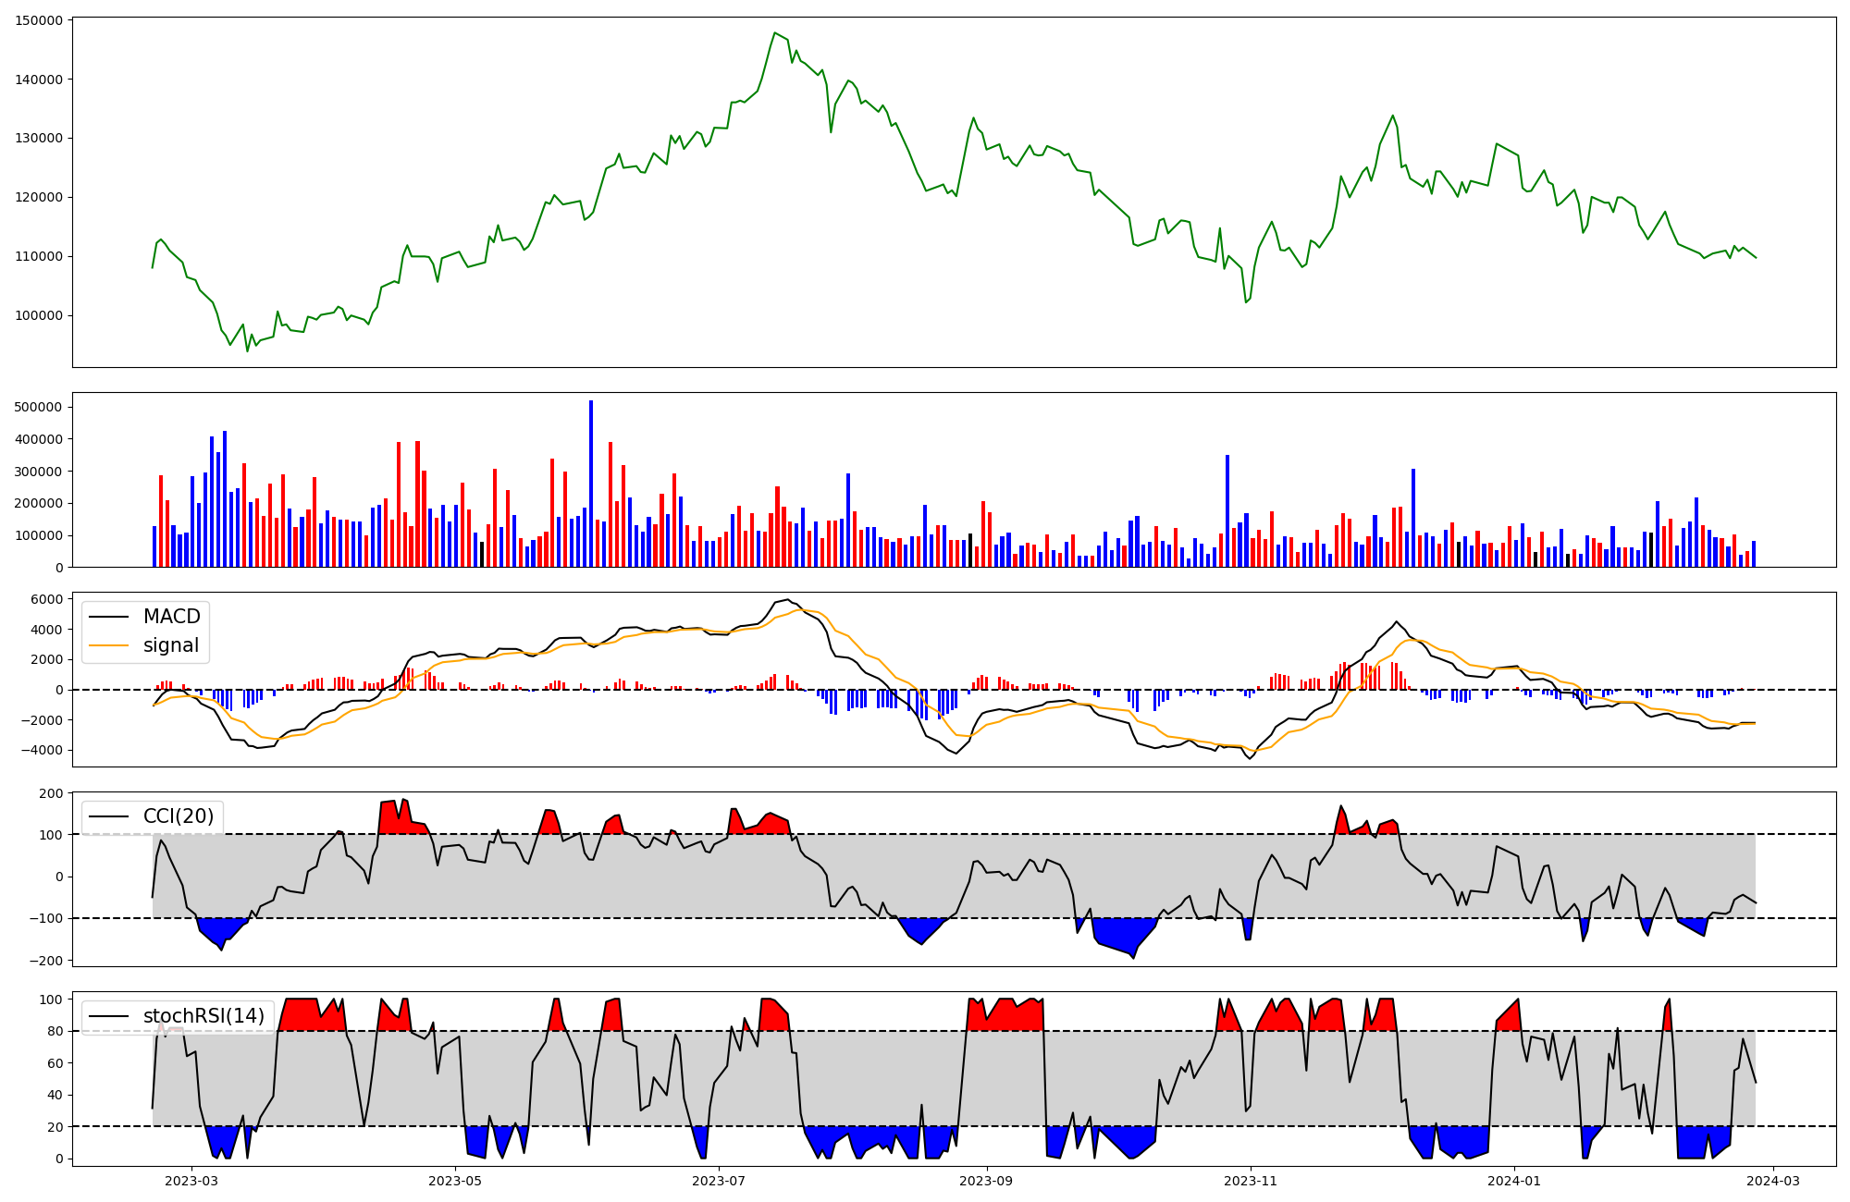This screenshot has width=1850, height=1202.
Task: Click the -200 CCI axis label
Action: [47, 961]
